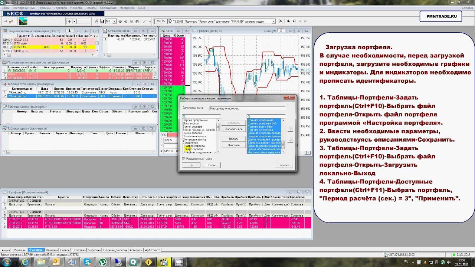Open QUIK from the taskbar

click(132, 262)
